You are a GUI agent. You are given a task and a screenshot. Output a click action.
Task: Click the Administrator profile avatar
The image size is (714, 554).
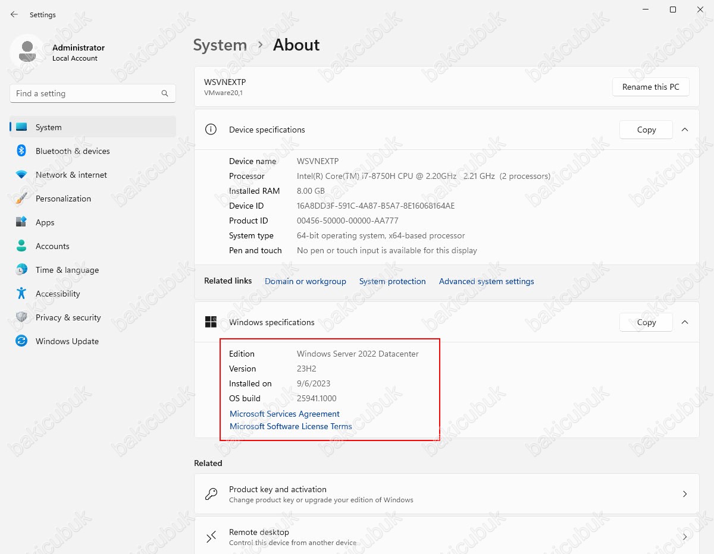(x=27, y=52)
